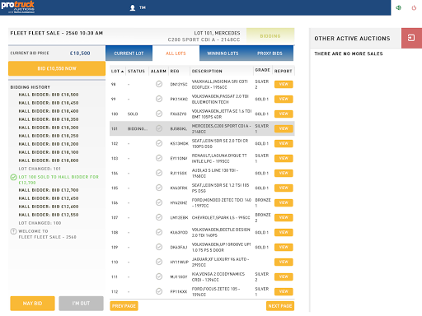Switch to the Current Lot tab

(129, 53)
